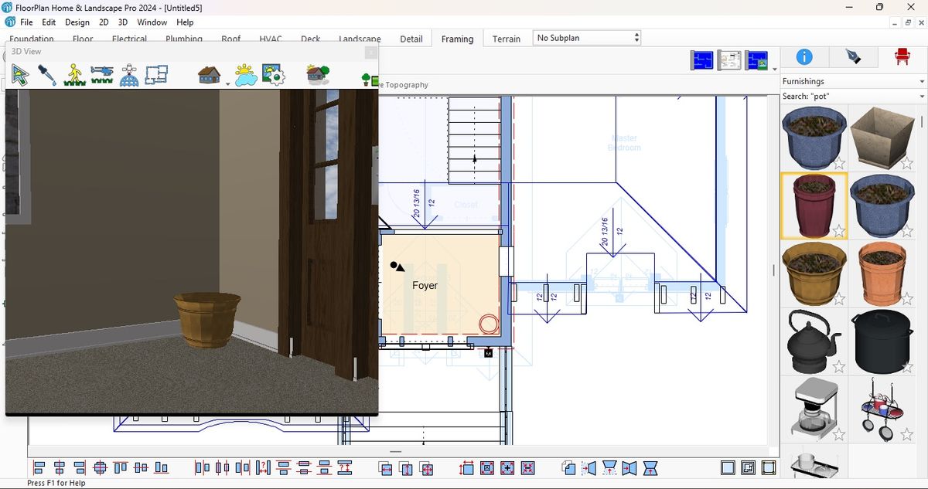
Task: Select the Walk-through tool in 3D View
Action: [74, 75]
